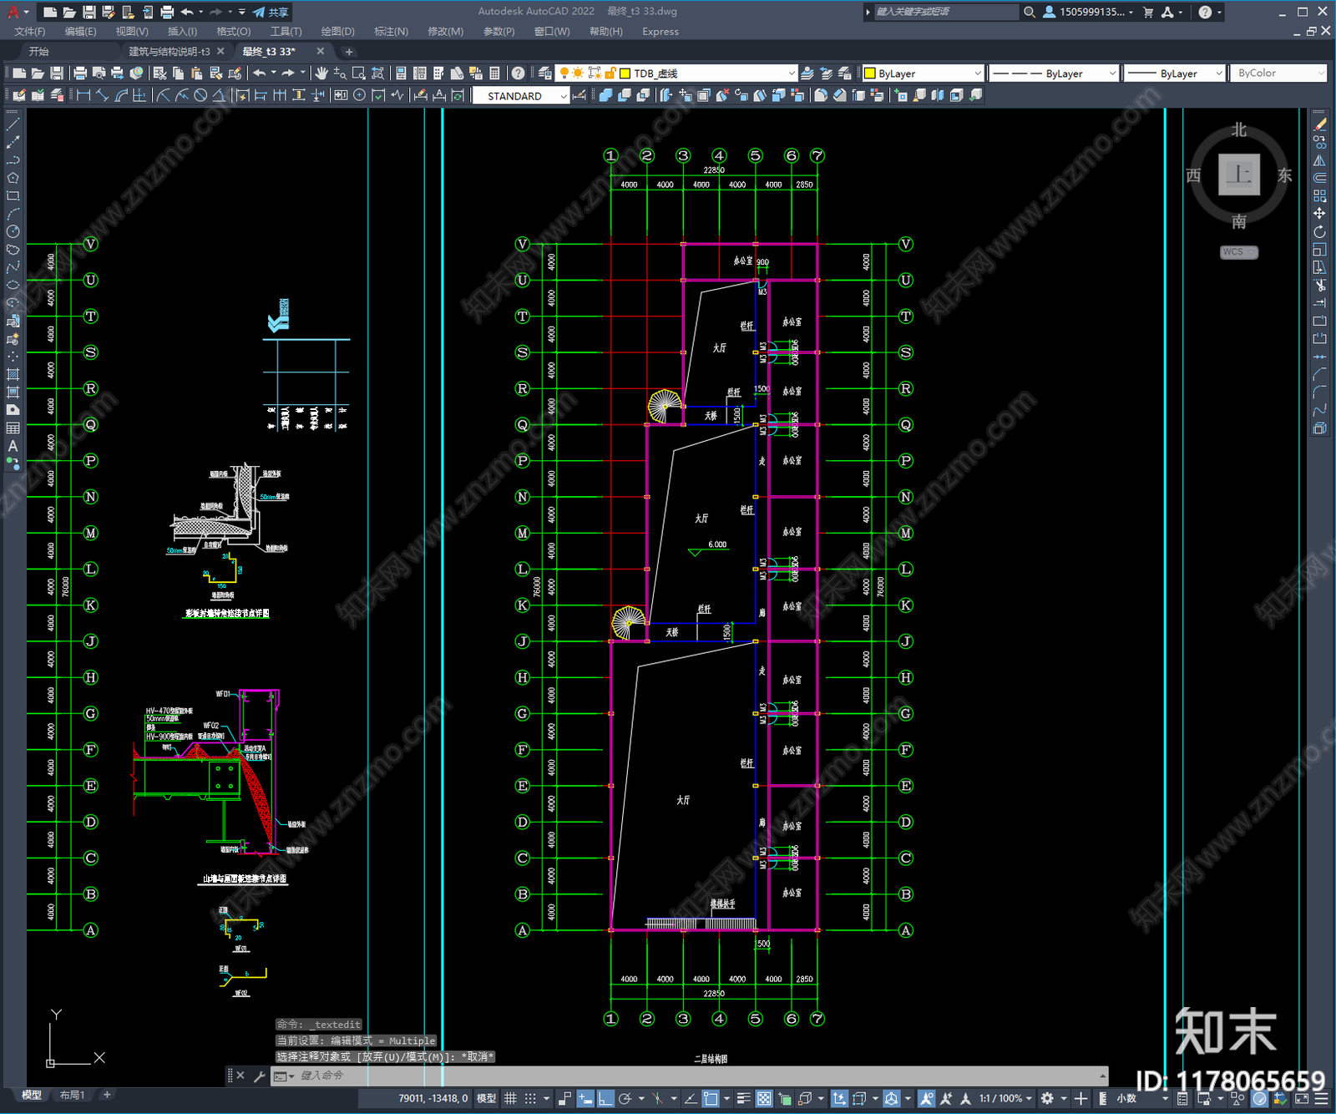Click the Customization gear in status bar
Screen dimensions: 1336x1114
pos(1047,1098)
